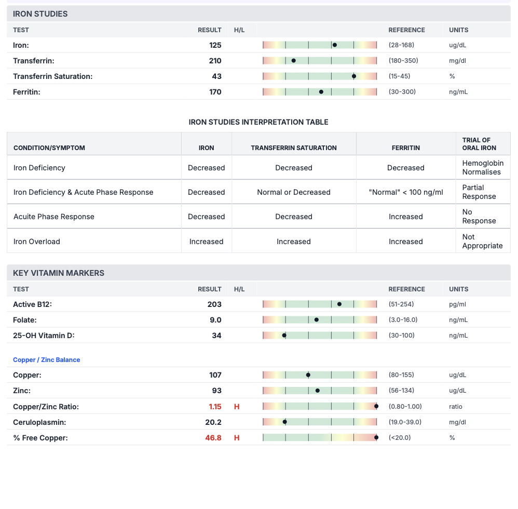Viewport: 518px width, 509px height.
Task: Click the Ceruloplasmin reference (19.0-39.0)
Action: tap(405, 422)
